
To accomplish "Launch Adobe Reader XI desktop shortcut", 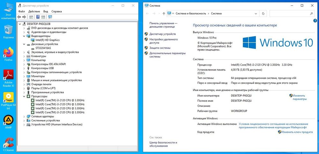I will point(9,78).
